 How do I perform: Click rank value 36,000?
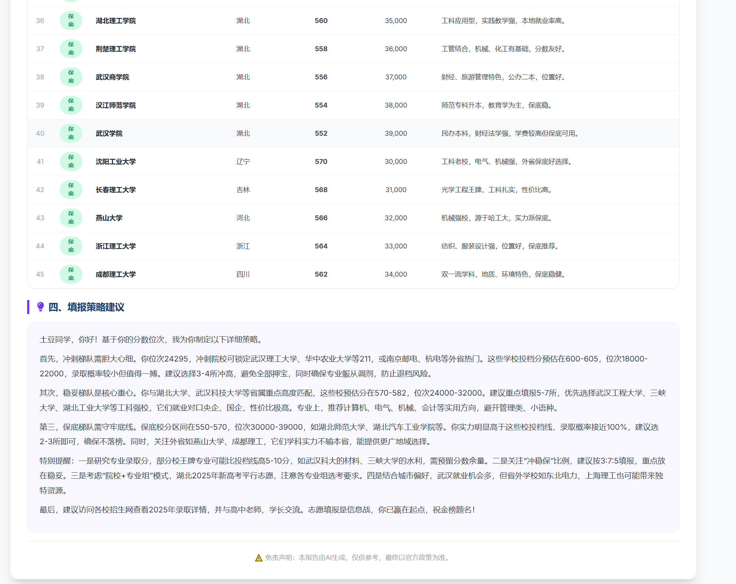point(396,49)
